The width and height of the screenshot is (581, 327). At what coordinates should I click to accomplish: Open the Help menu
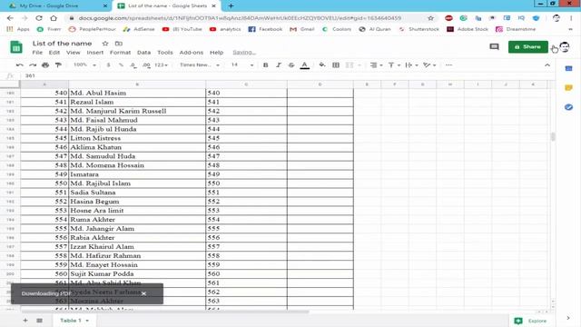tap(216, 53)
